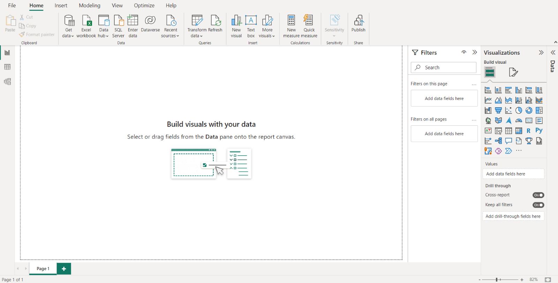This screenshot has height=283, width=558.
Task: Select Card visual
Action: 529,120
